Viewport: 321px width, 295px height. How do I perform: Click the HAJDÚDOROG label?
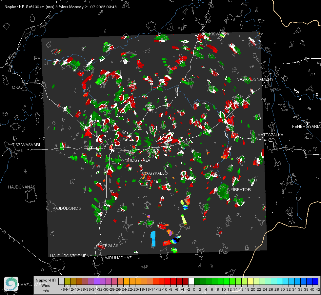(x=67, y=208)
